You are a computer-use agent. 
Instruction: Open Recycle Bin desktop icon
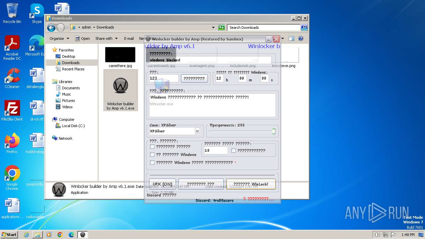tap(12, 13)
